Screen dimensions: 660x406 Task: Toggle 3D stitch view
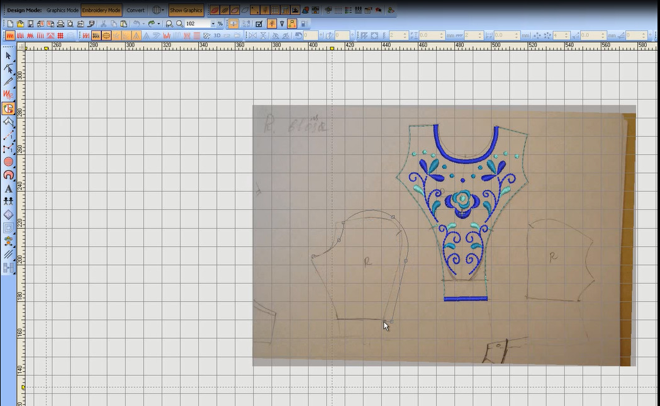pos(218,36)
